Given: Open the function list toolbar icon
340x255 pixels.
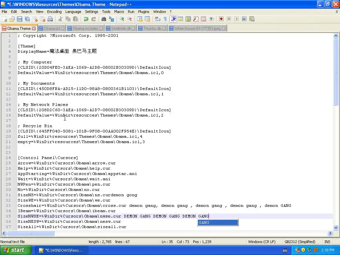Looking at the screenshot, I should pyautogui.click(x=196, y=19).
